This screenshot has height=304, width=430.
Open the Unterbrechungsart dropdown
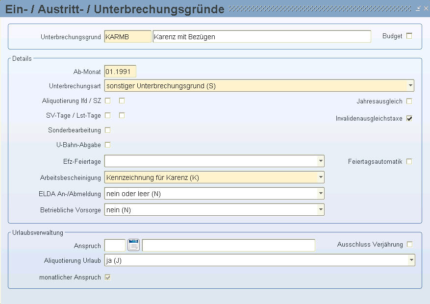(410, 85)
